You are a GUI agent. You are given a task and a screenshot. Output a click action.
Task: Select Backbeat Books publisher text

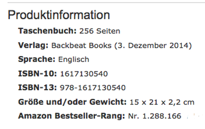click(82, 46)
